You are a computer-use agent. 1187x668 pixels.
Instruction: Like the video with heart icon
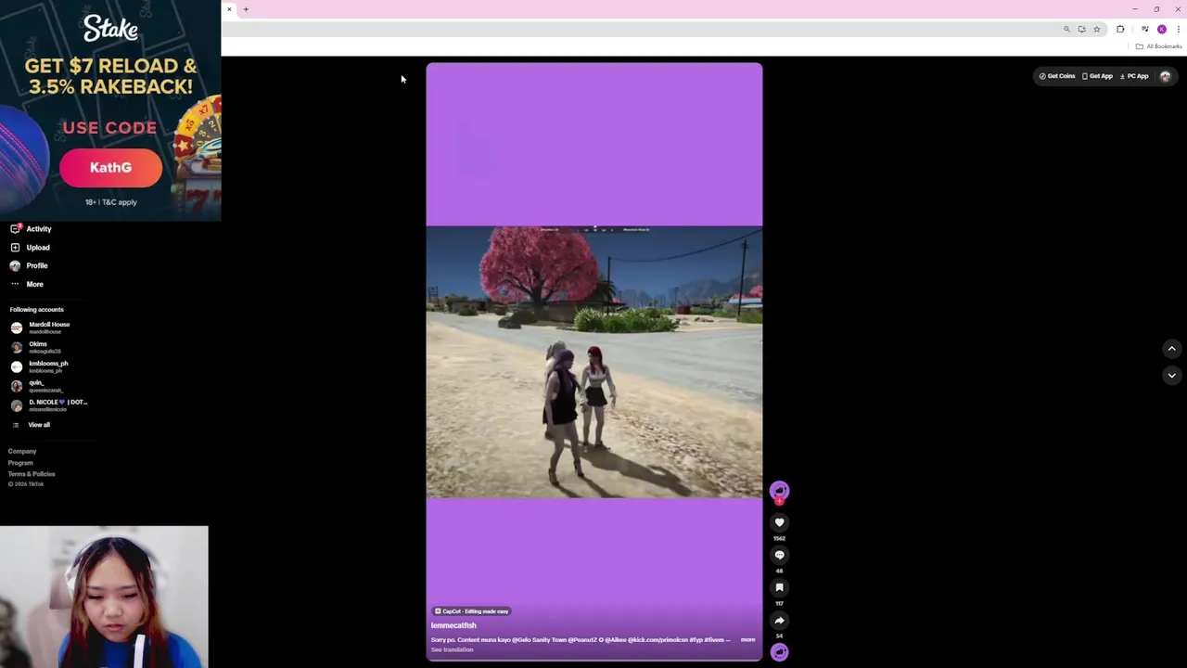click(x=779, y=522)
